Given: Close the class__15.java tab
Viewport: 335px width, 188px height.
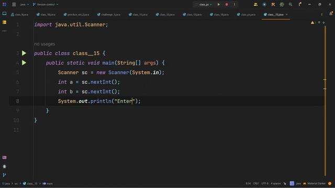Looking at the screenshot, I should click(287, 15).
